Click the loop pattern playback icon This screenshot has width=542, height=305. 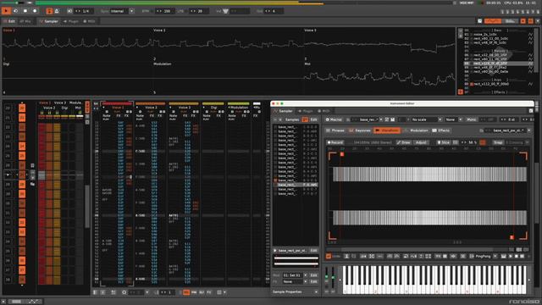click(x=15, y=11)
